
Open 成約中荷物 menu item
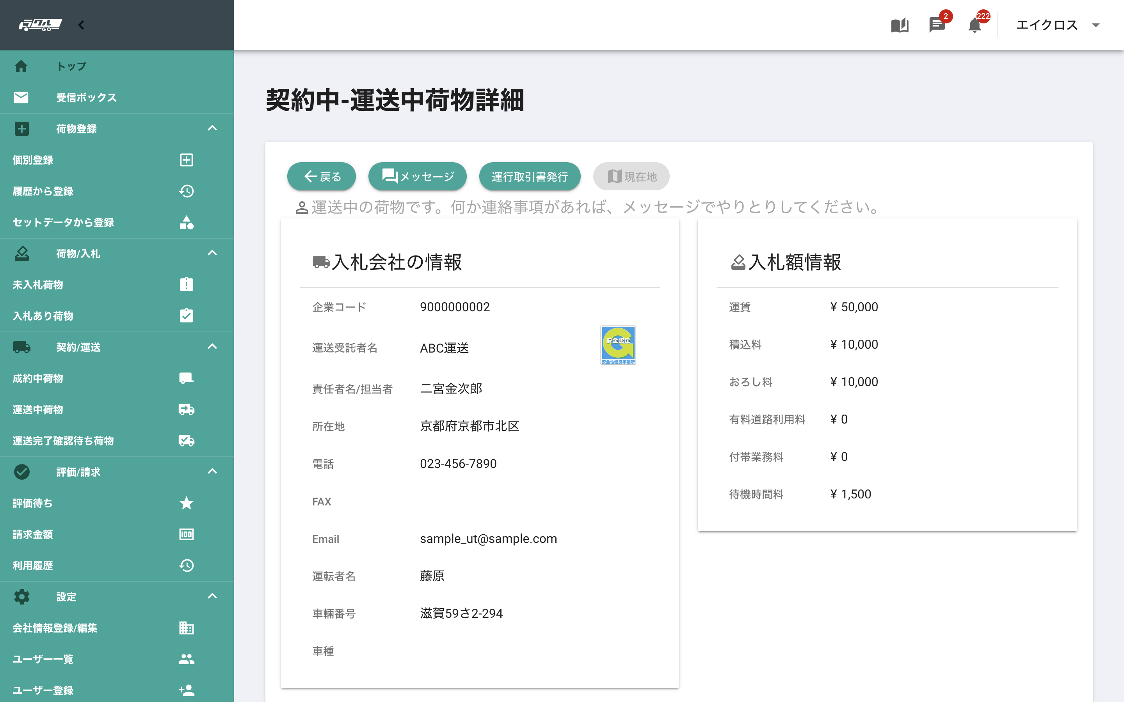point(37,378)
